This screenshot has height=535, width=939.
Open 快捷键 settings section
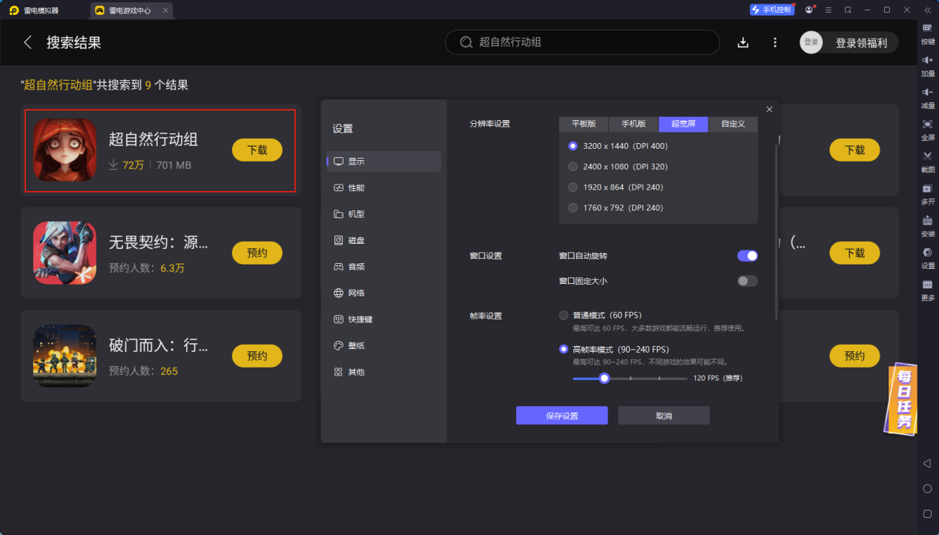pos(383,319)
